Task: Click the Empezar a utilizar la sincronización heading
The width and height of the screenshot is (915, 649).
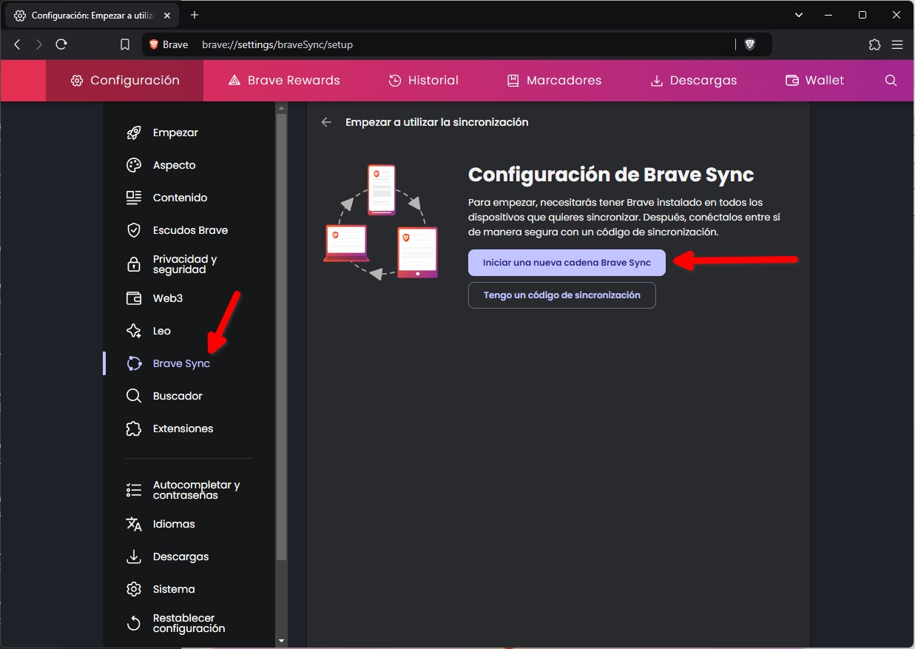Action: pyautogui.click(x=436, y=122)
